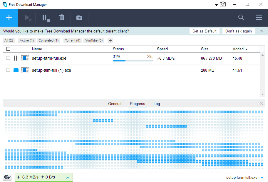The width and height of the screenshot is (268, 182).
Task: Select the Progress details tab
Action: [138, 104]
